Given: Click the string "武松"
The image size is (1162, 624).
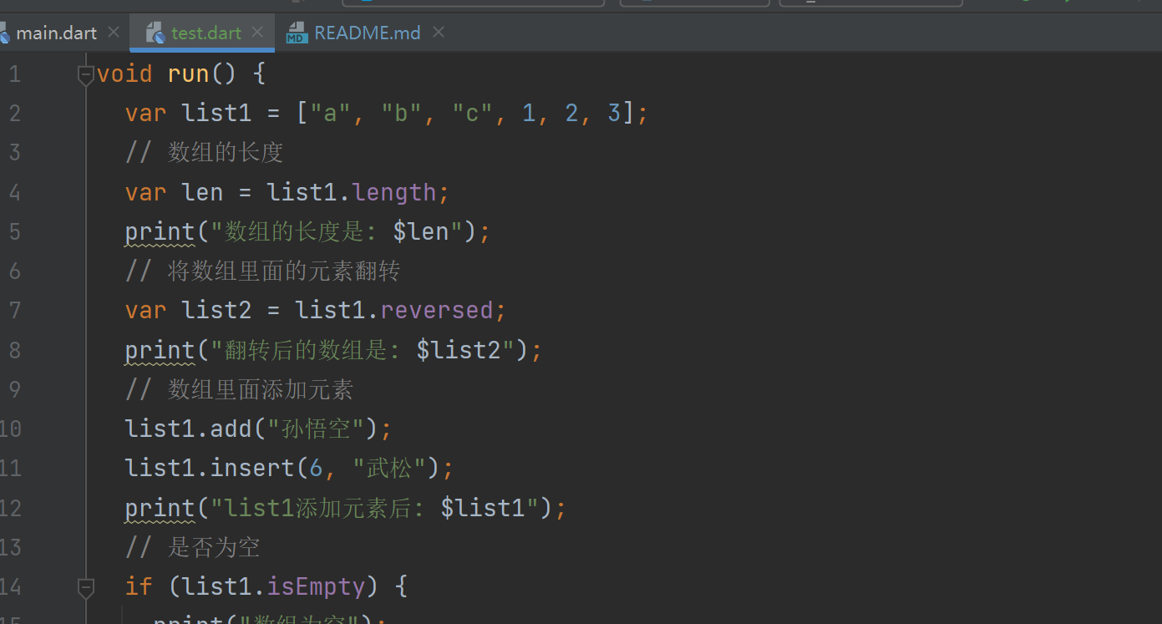Looking at the screenshot, I should (x=390, y=468).
